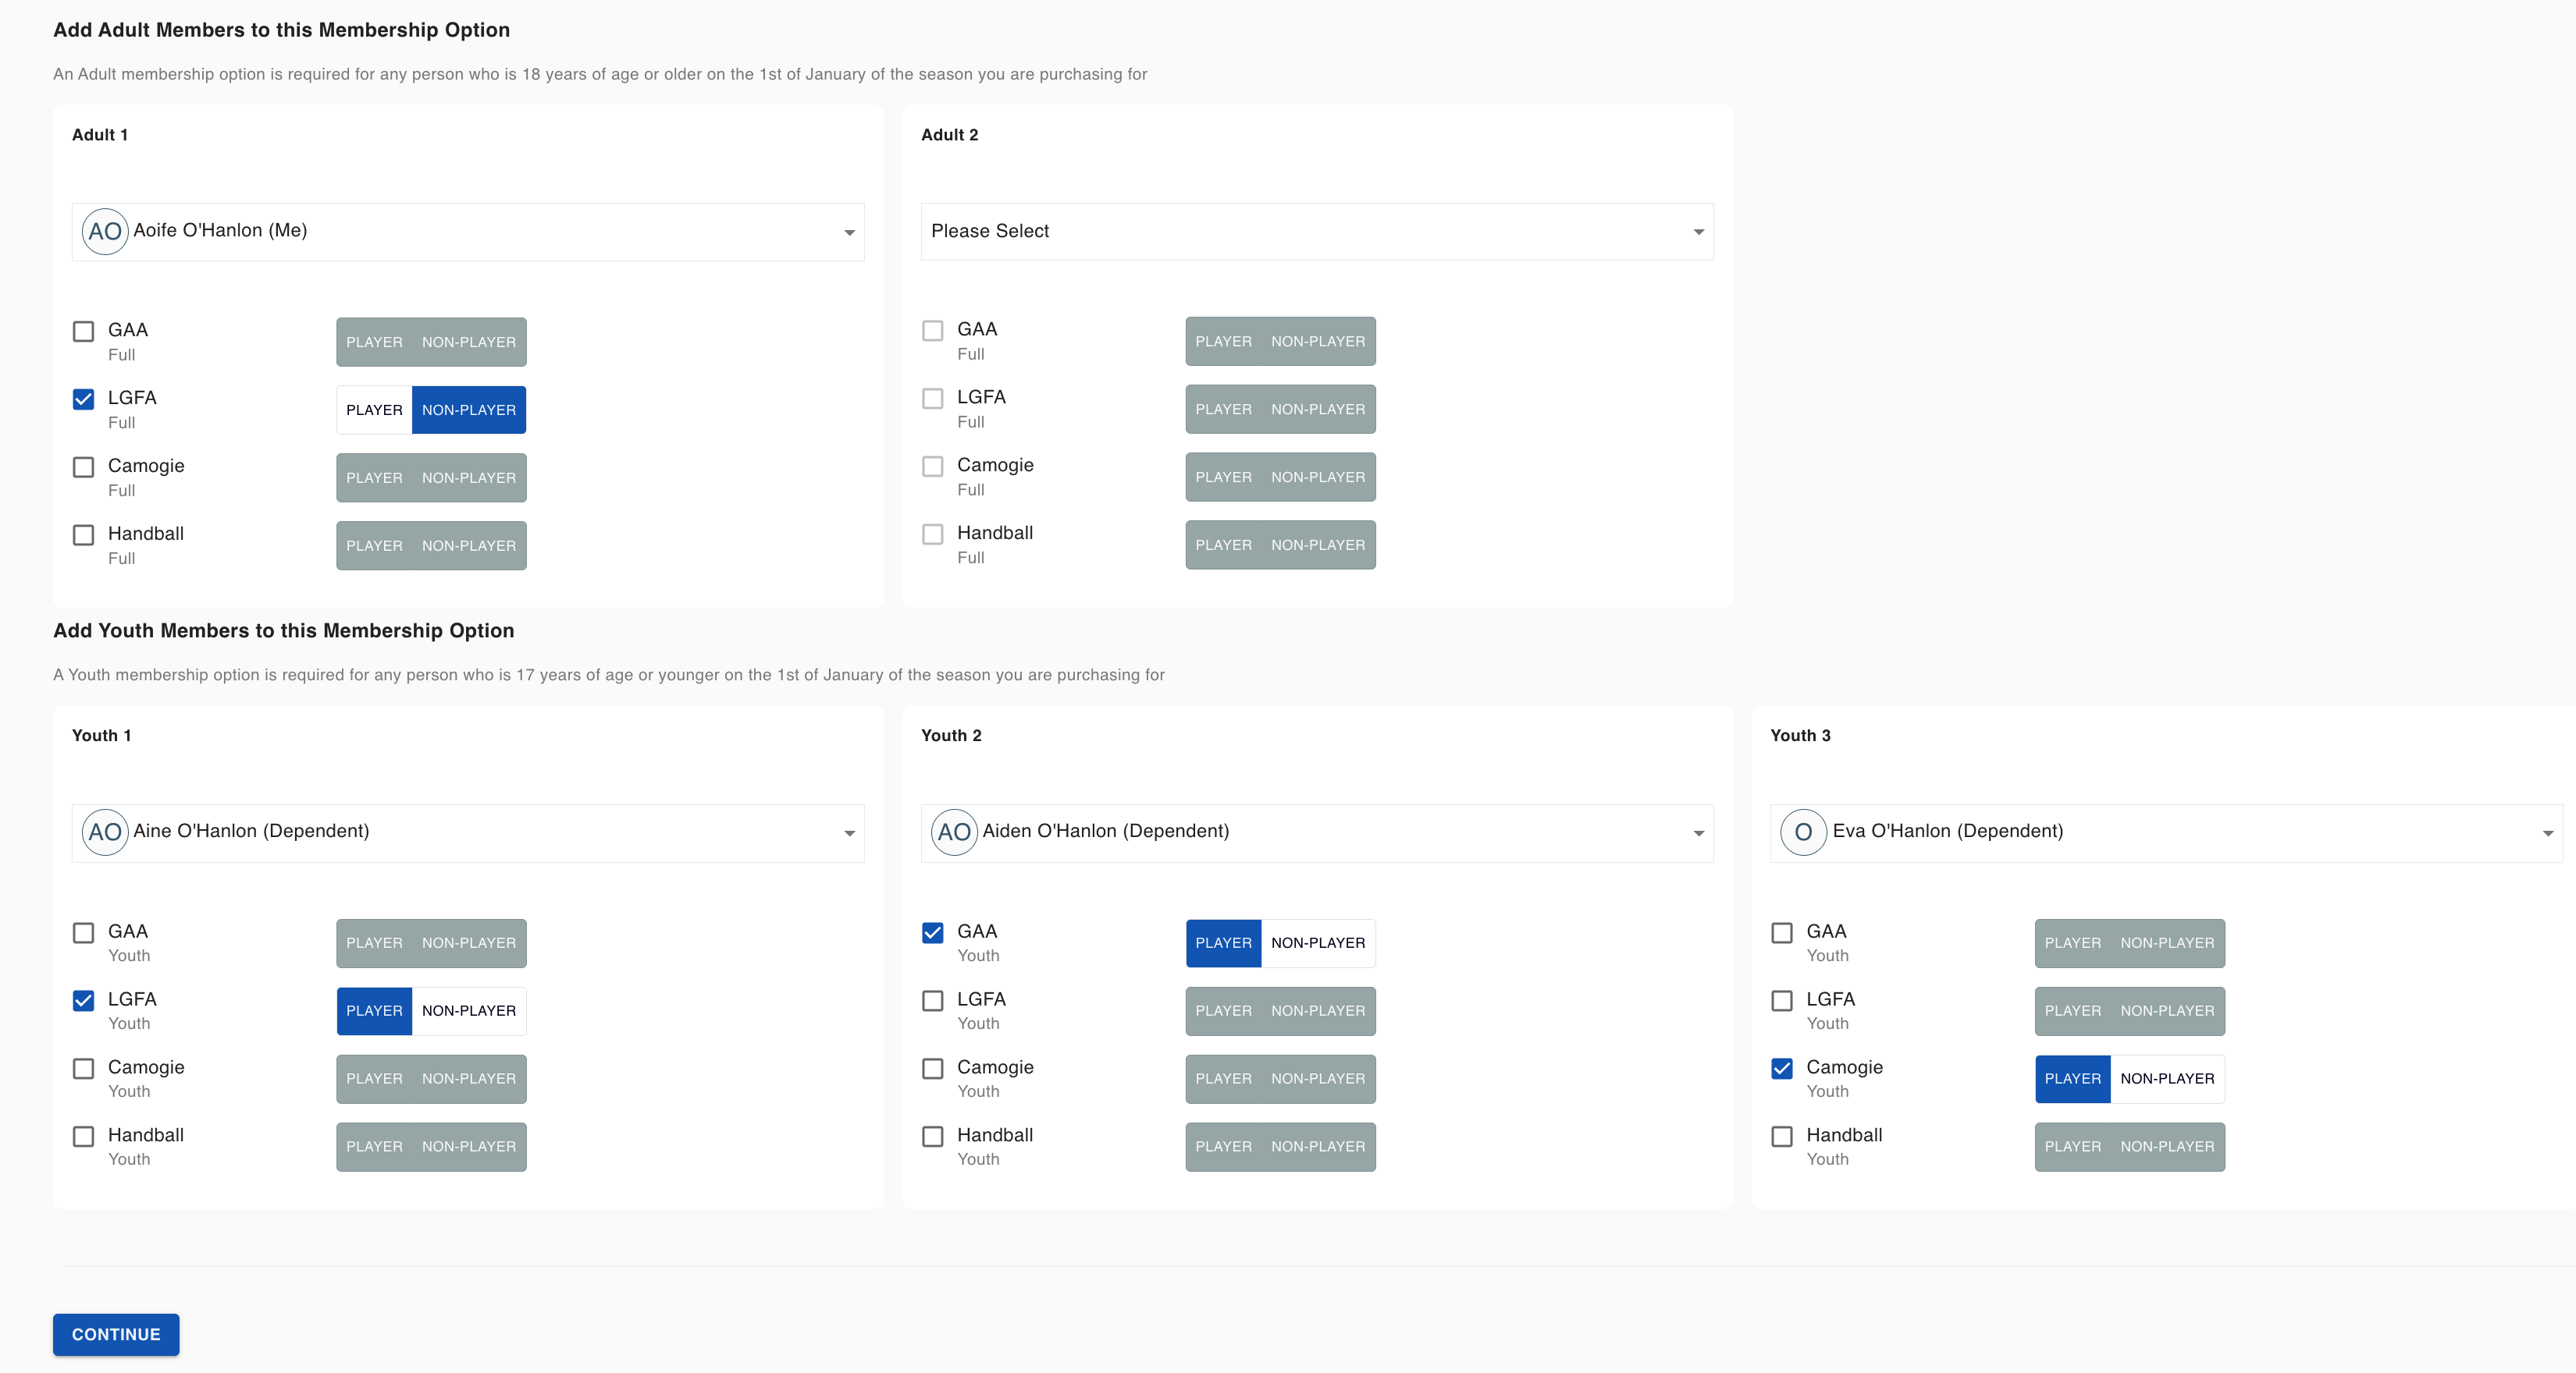The width and height of the screenshot is (2576, 1373).
Task: Click disabled Player for Youth 2 LGFA
Action: click(x=1223, y=1011)
